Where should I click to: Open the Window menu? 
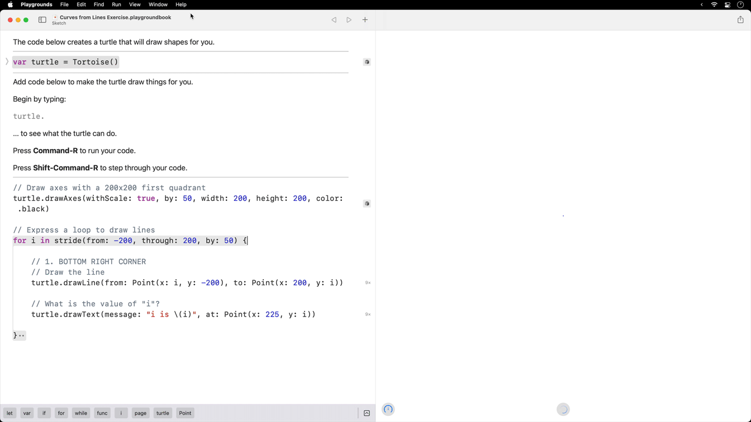tap(158, 4)
